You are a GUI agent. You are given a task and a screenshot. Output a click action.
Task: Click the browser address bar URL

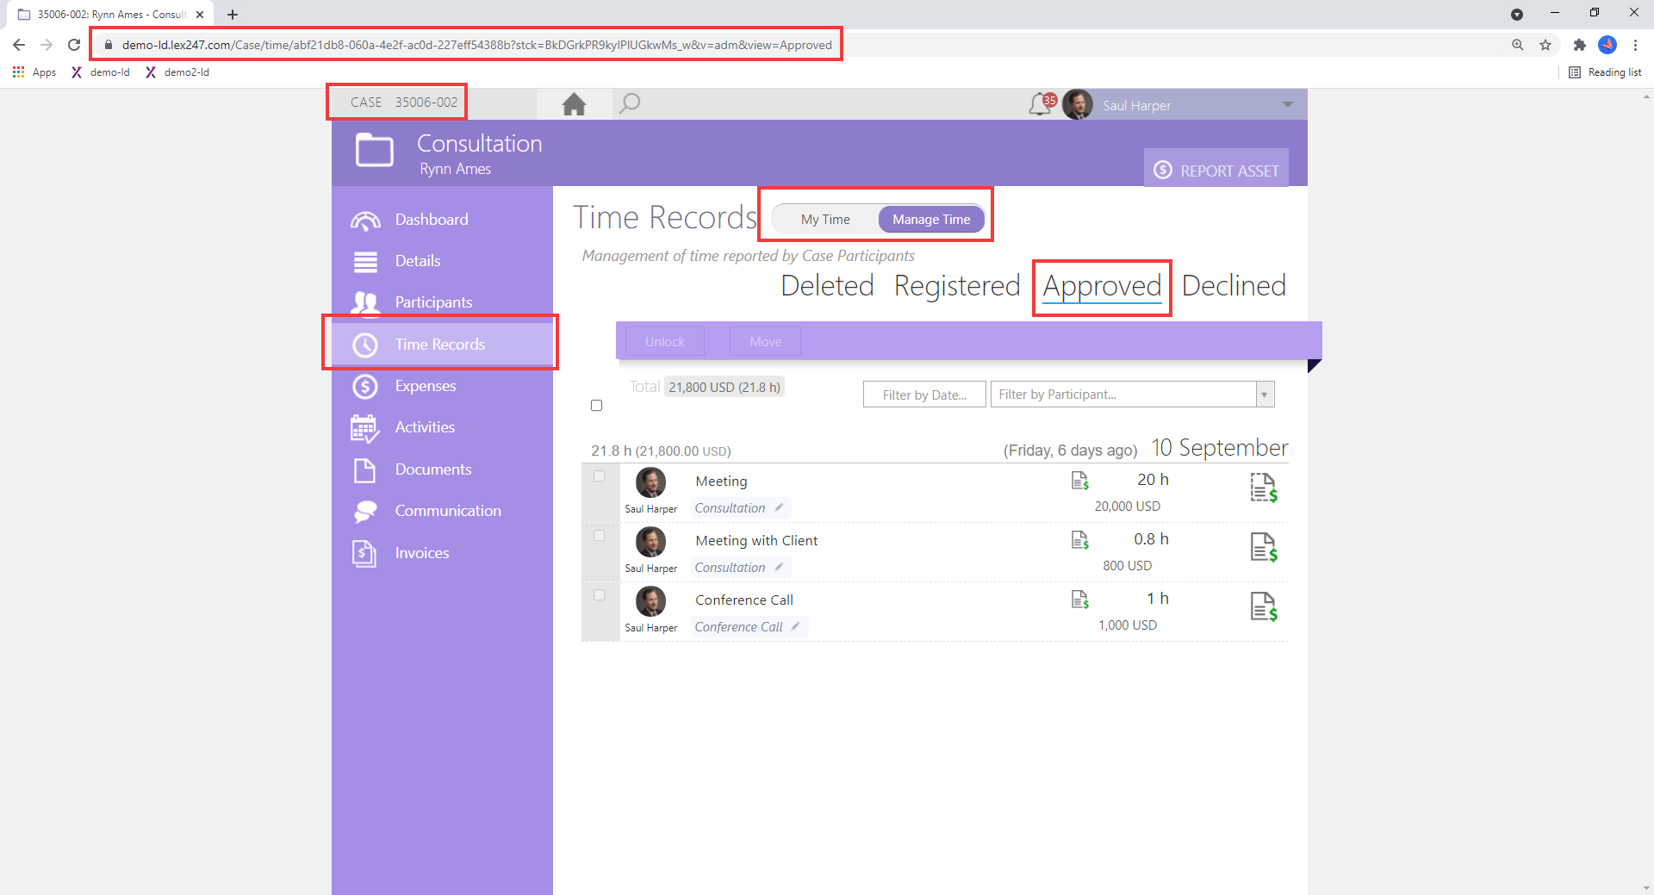click(476, 45)
